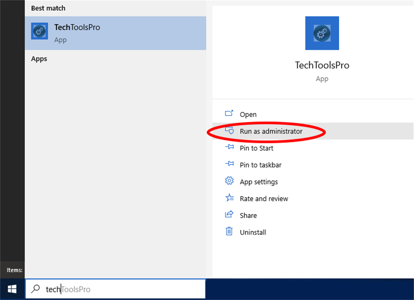Screen dimensions: 414x300
Task: Click the search input field
Action: click(x=115, y=289)
